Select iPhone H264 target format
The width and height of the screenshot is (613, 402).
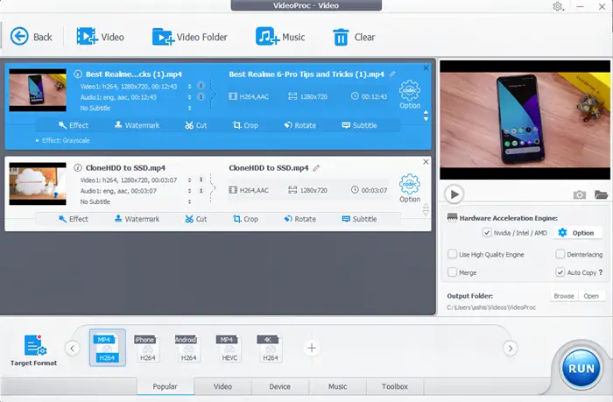(147, 348)
